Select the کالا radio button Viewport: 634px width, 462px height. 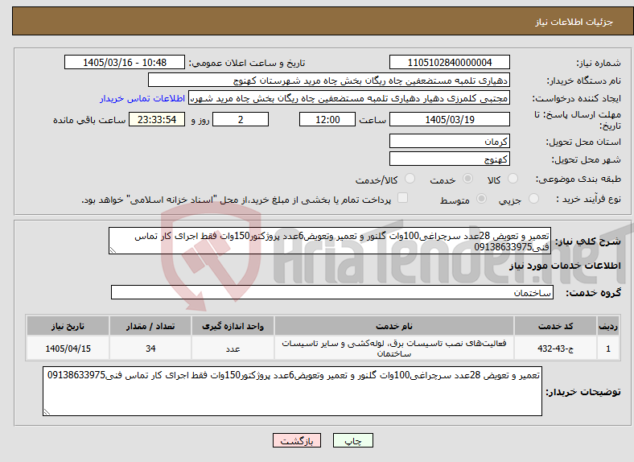(513, 179)
